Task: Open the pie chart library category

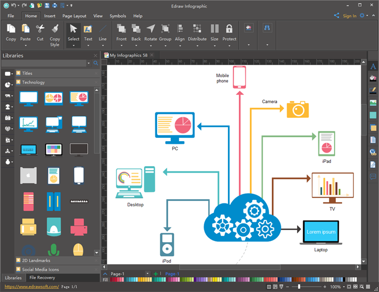Action: [8, 85]
